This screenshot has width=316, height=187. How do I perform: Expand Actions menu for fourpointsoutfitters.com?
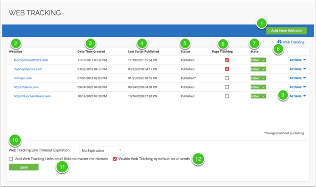tap(298, 60)
